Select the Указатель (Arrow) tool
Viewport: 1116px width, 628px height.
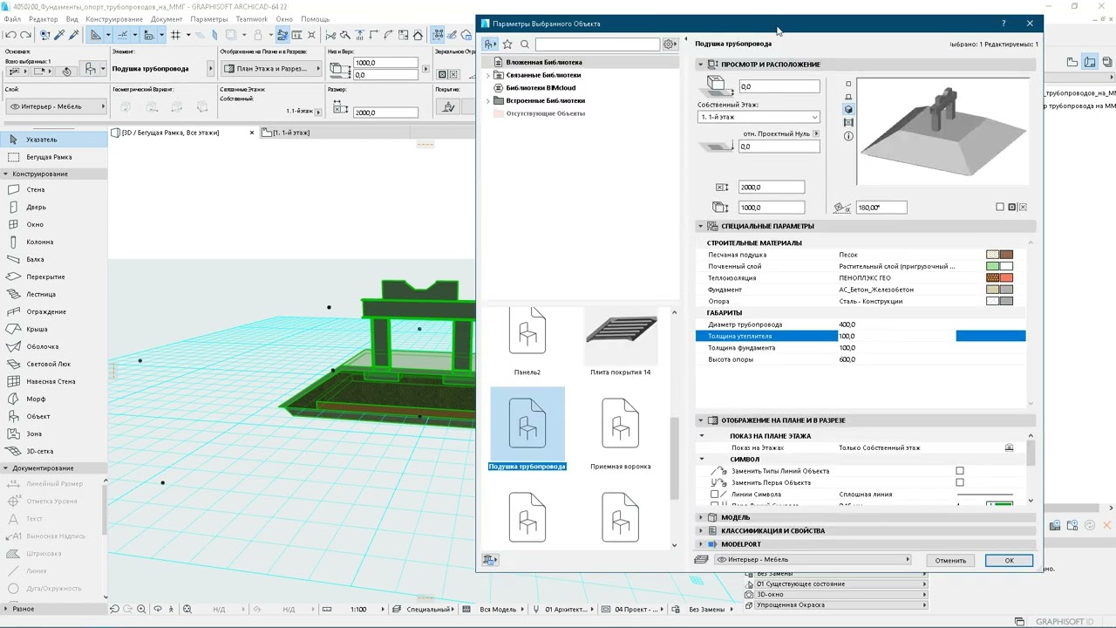(x=52, y=140)
